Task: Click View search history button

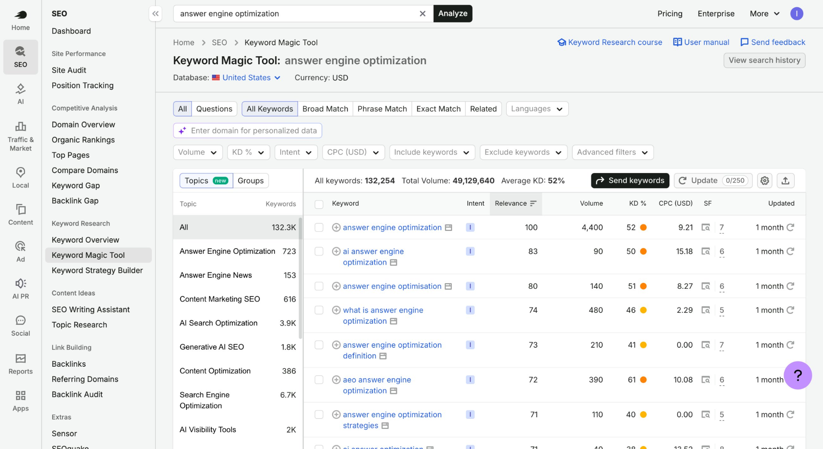Action: coord(764,60)
